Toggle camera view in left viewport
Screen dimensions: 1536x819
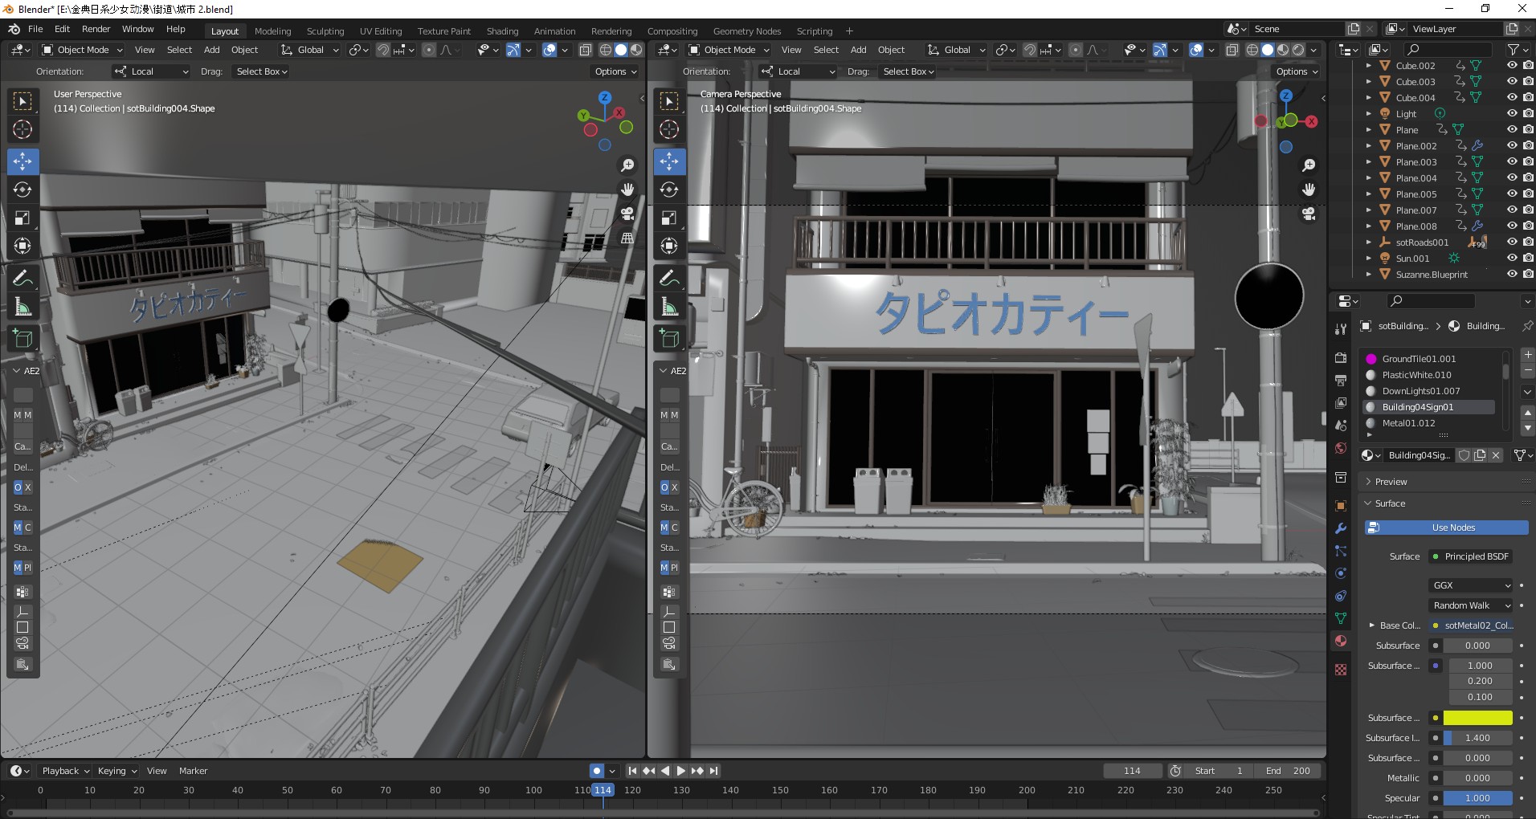(627, 214)
